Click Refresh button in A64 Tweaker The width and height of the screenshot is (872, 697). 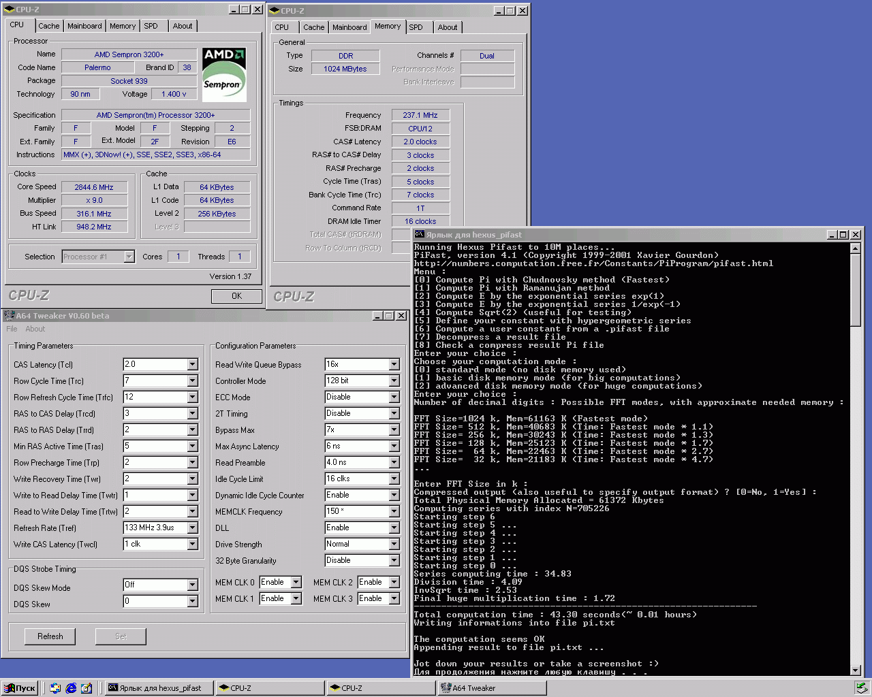pyautogui.click(x=50, y=636)
